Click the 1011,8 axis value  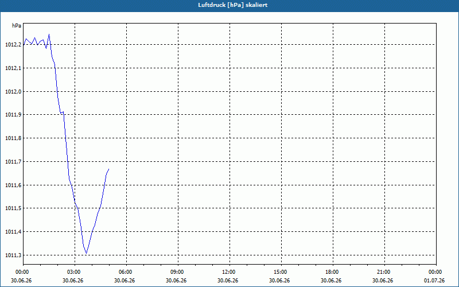coord(13,138)
